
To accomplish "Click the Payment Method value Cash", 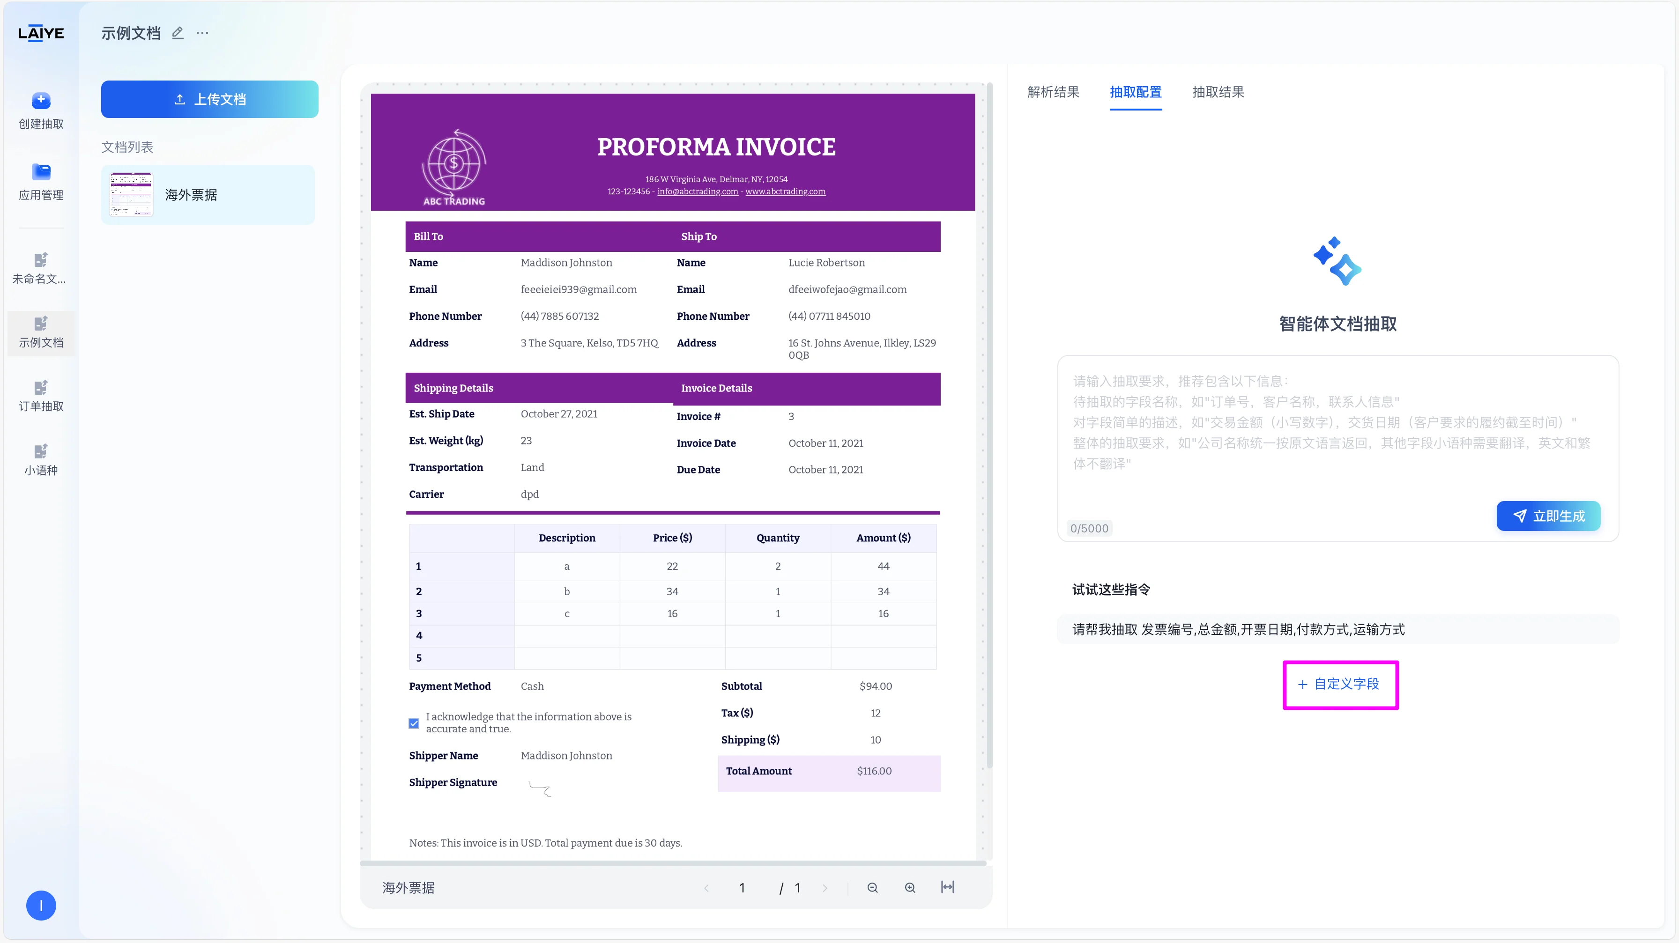I will pyautogui.click(x=532, y=686).
